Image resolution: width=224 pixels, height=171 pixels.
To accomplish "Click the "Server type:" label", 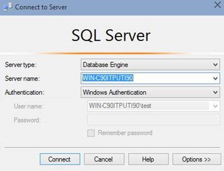I will click(x=21, y=65).
